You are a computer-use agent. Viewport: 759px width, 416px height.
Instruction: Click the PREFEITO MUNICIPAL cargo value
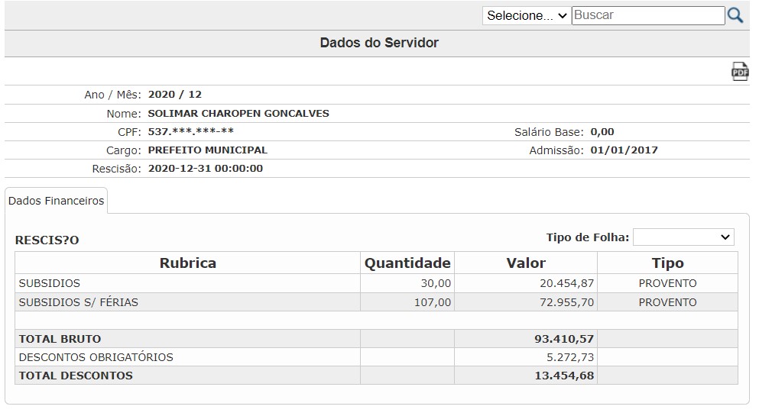click(208, 150)
